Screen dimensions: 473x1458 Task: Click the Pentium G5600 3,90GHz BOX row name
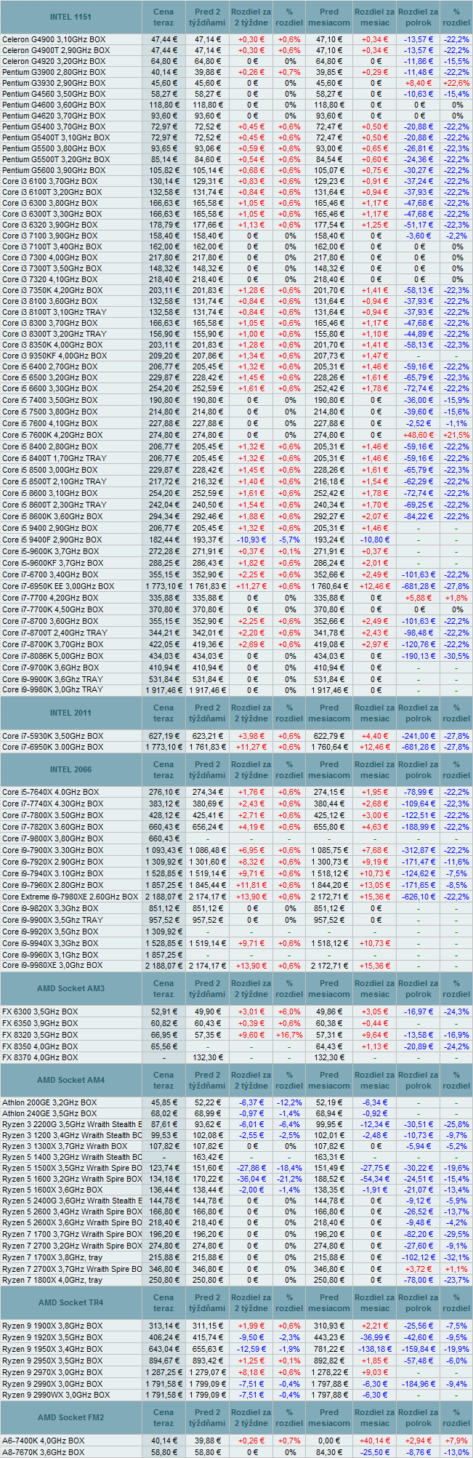pos(53,170)
